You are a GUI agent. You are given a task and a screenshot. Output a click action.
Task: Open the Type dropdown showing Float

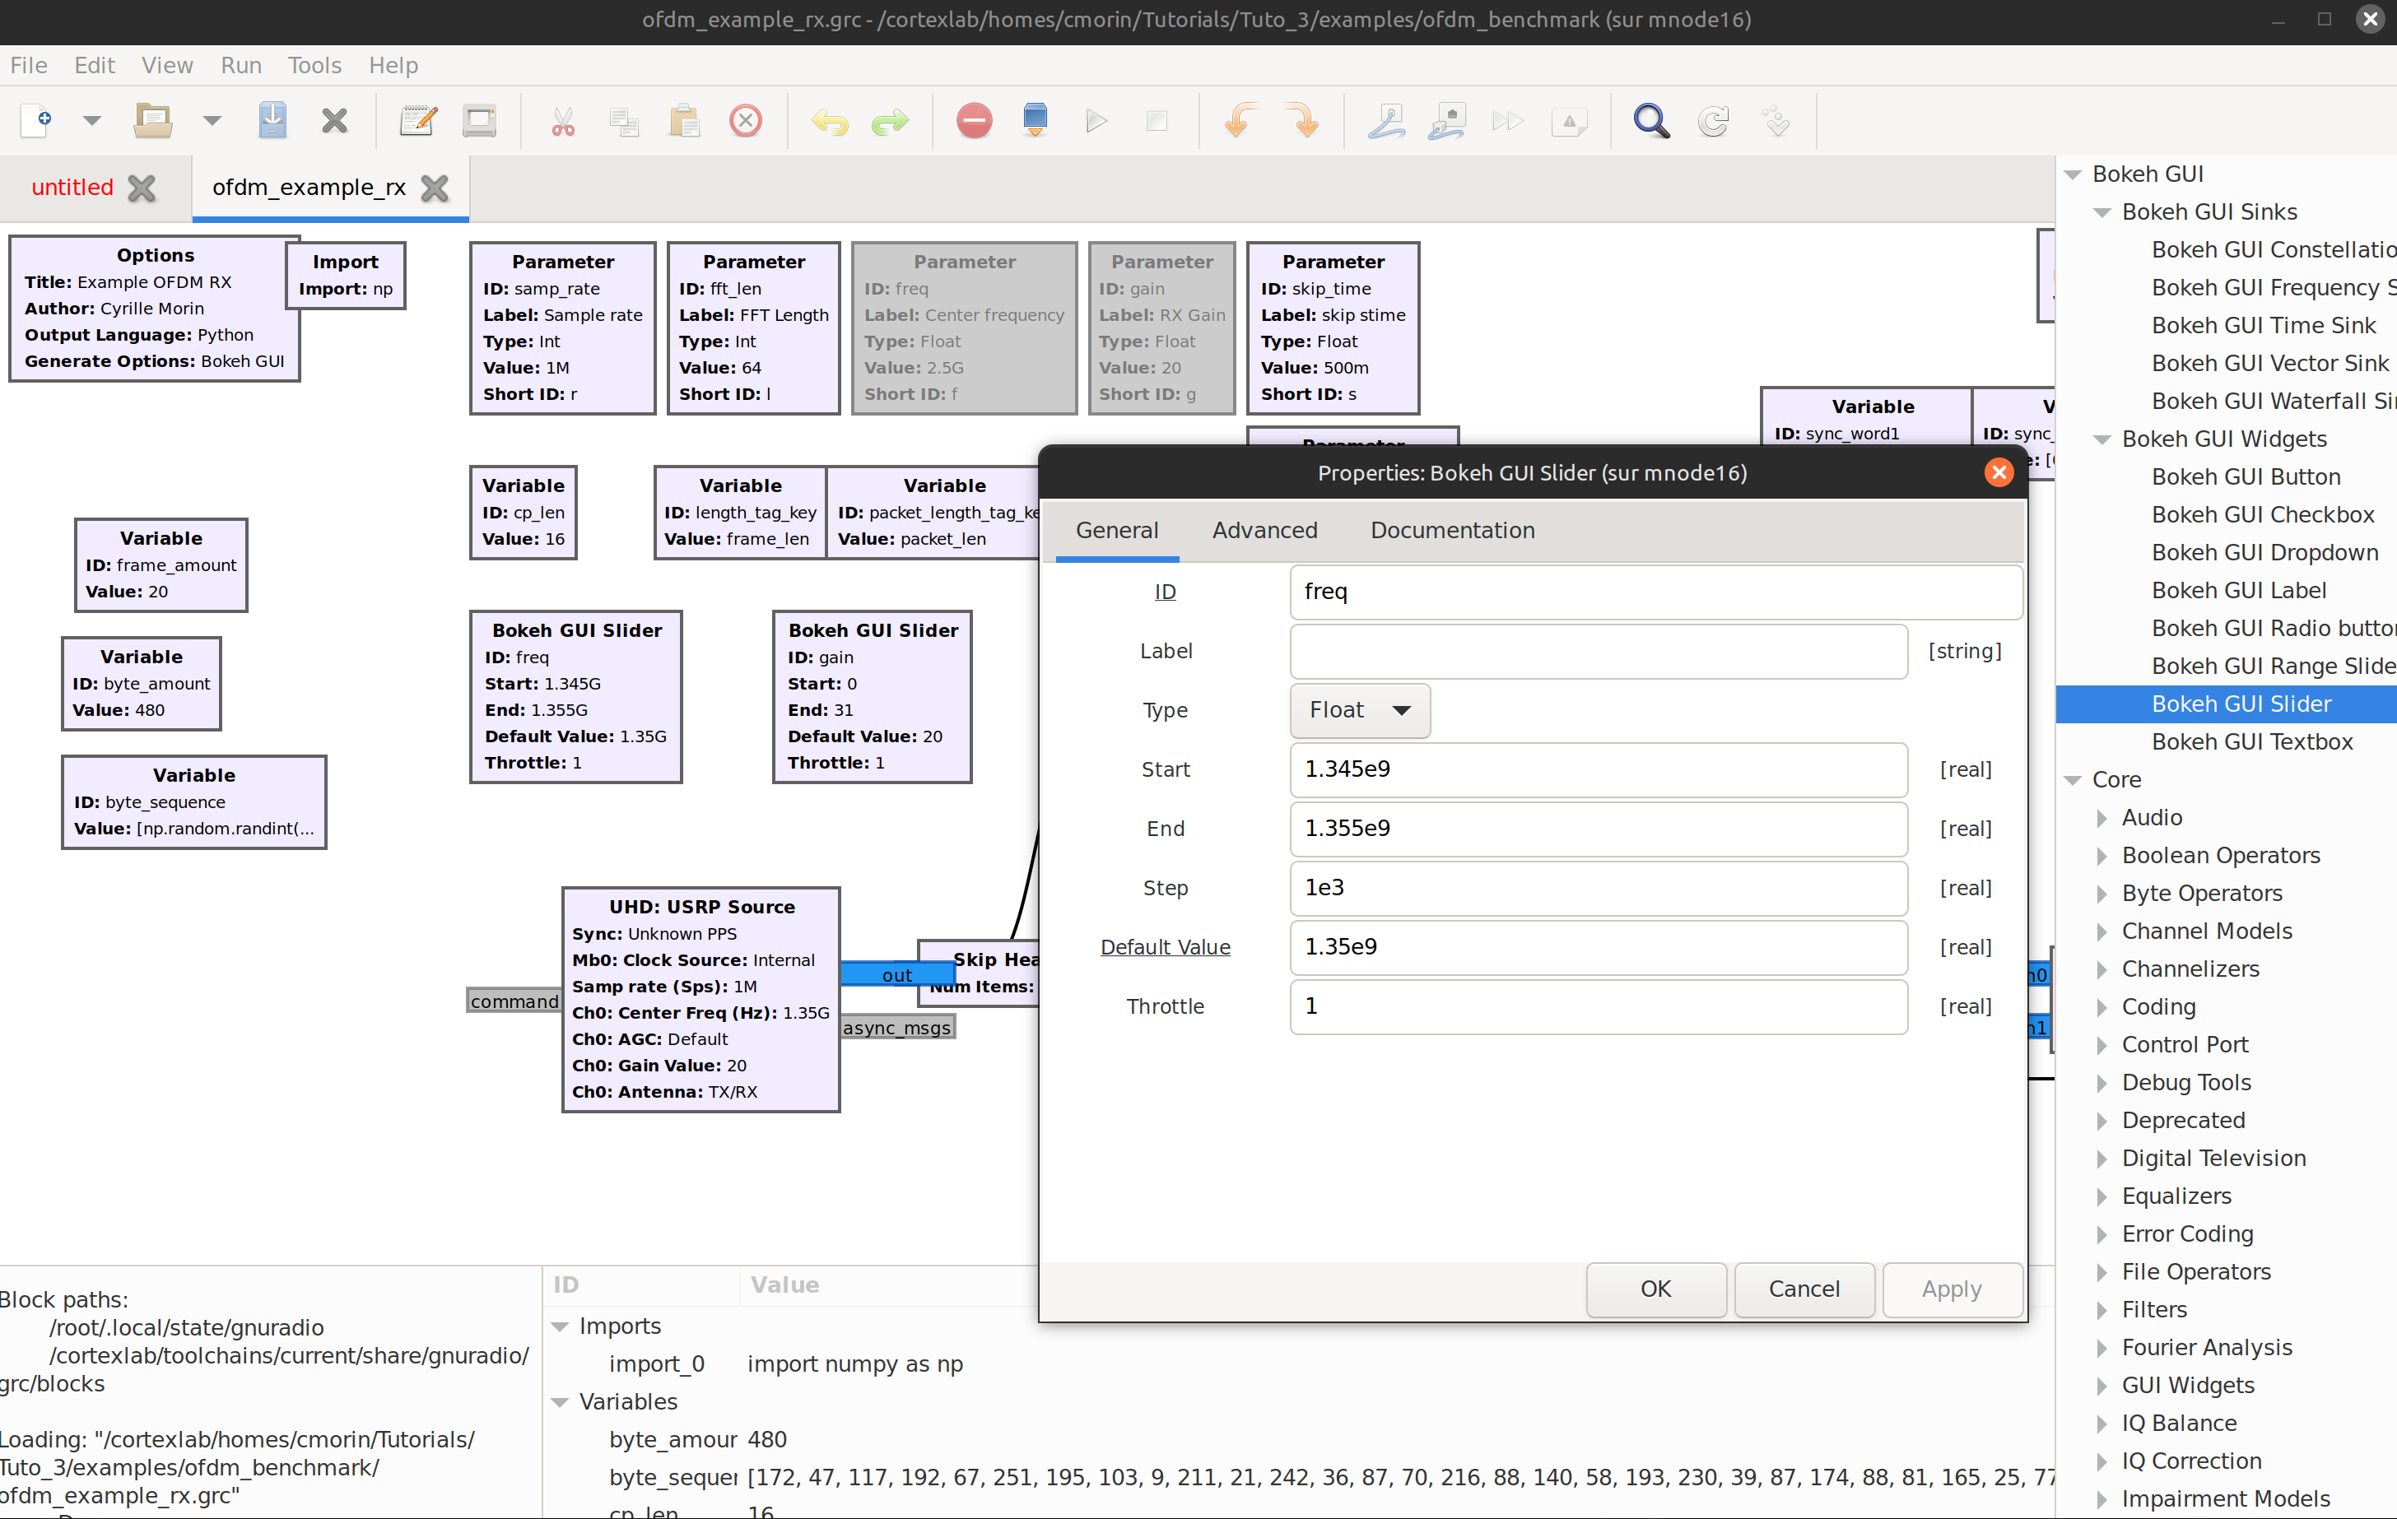(1359, 711)
